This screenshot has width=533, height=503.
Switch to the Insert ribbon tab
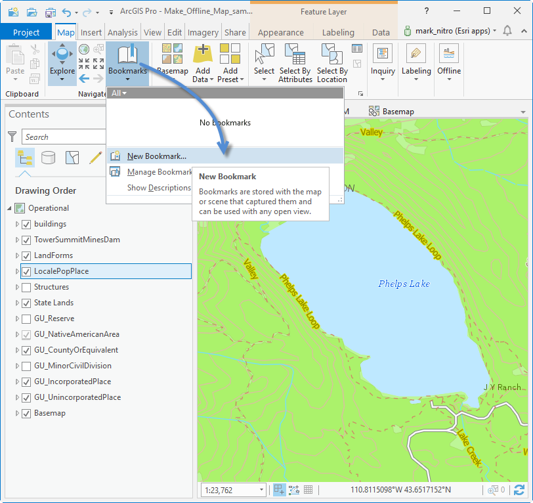coord(91,32)
